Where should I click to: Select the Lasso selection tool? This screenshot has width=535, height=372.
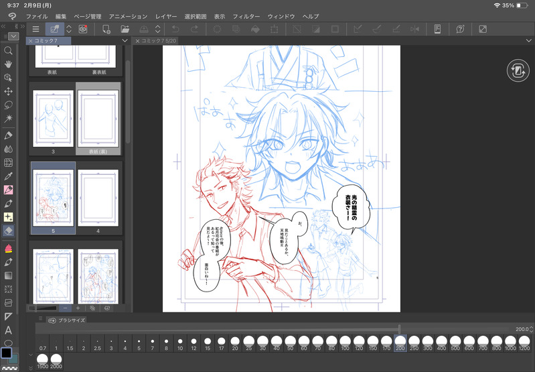coord(8,105)
